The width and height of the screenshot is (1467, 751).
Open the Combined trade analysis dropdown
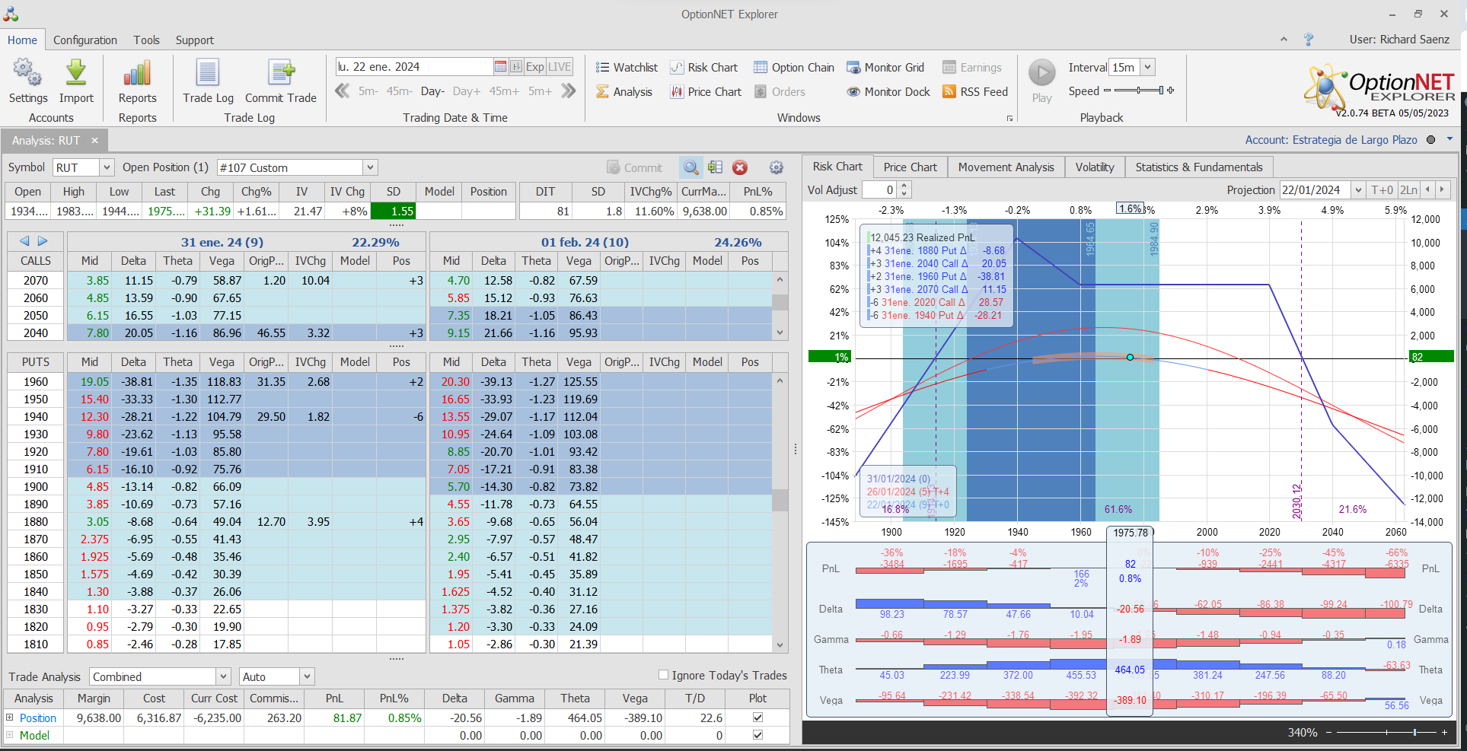coord(223,676)
